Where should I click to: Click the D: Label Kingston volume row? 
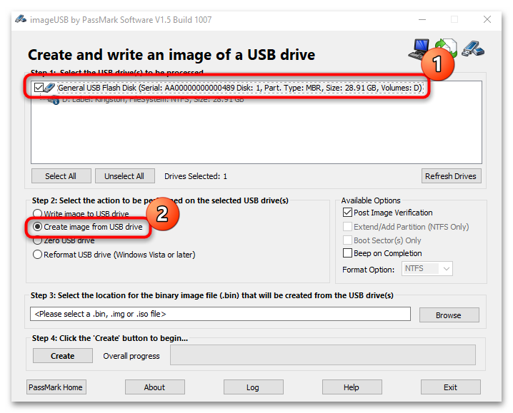tap(153, 100)
